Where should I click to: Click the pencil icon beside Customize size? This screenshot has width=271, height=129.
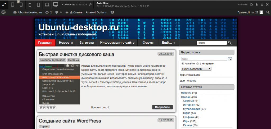pos(91,4)
